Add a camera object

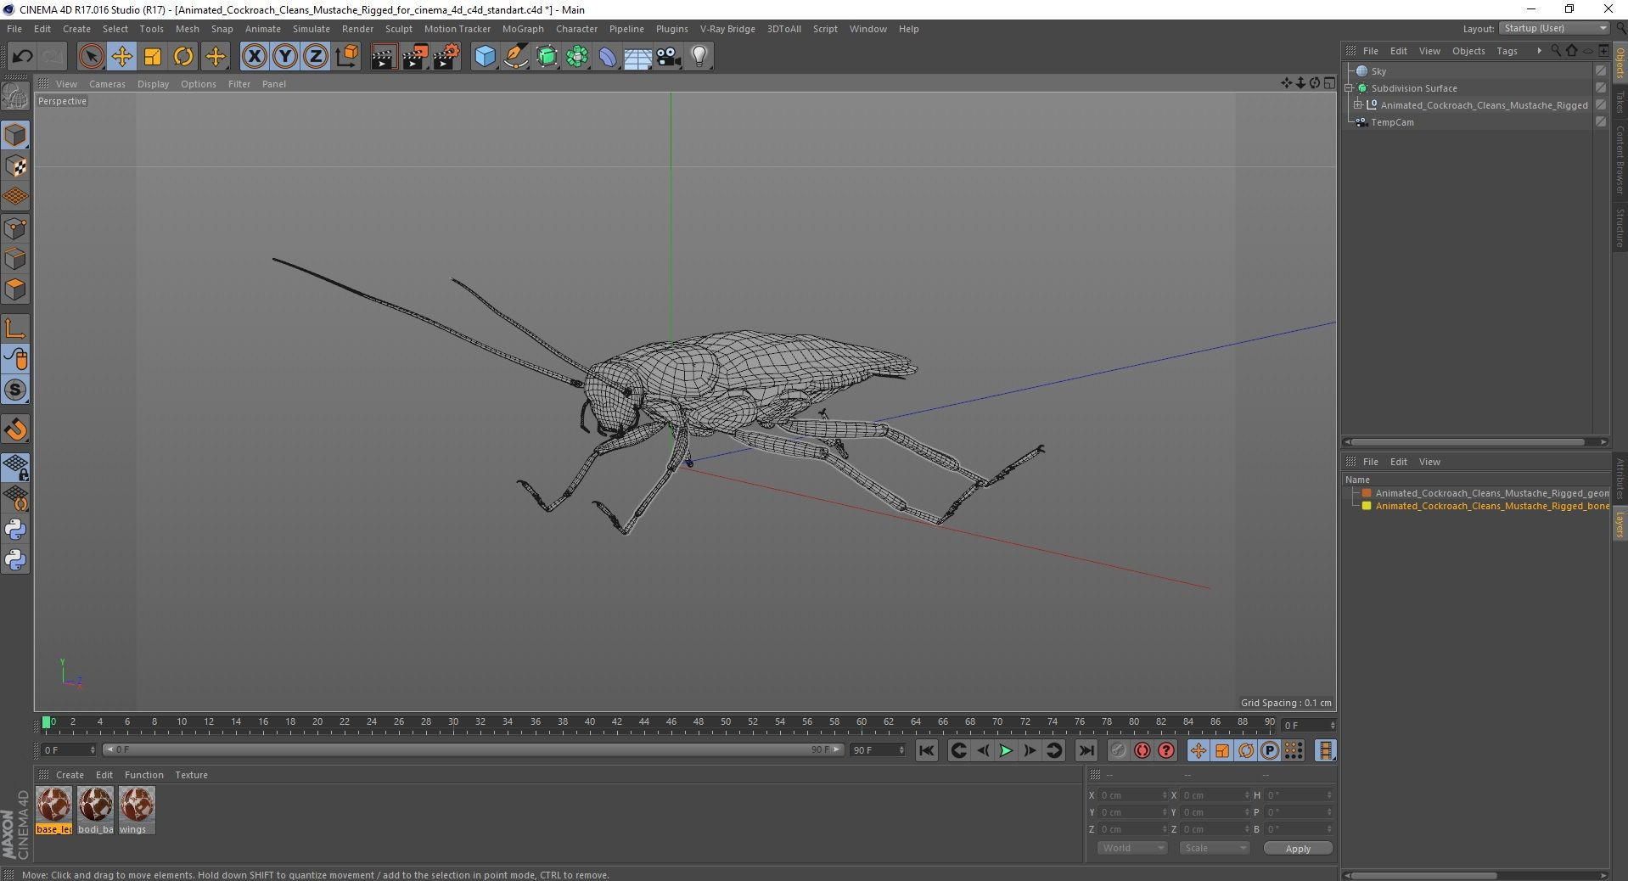coord(669,57)
